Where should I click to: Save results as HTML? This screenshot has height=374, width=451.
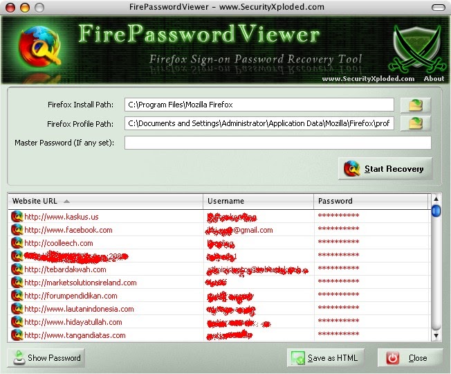(326, 358)
